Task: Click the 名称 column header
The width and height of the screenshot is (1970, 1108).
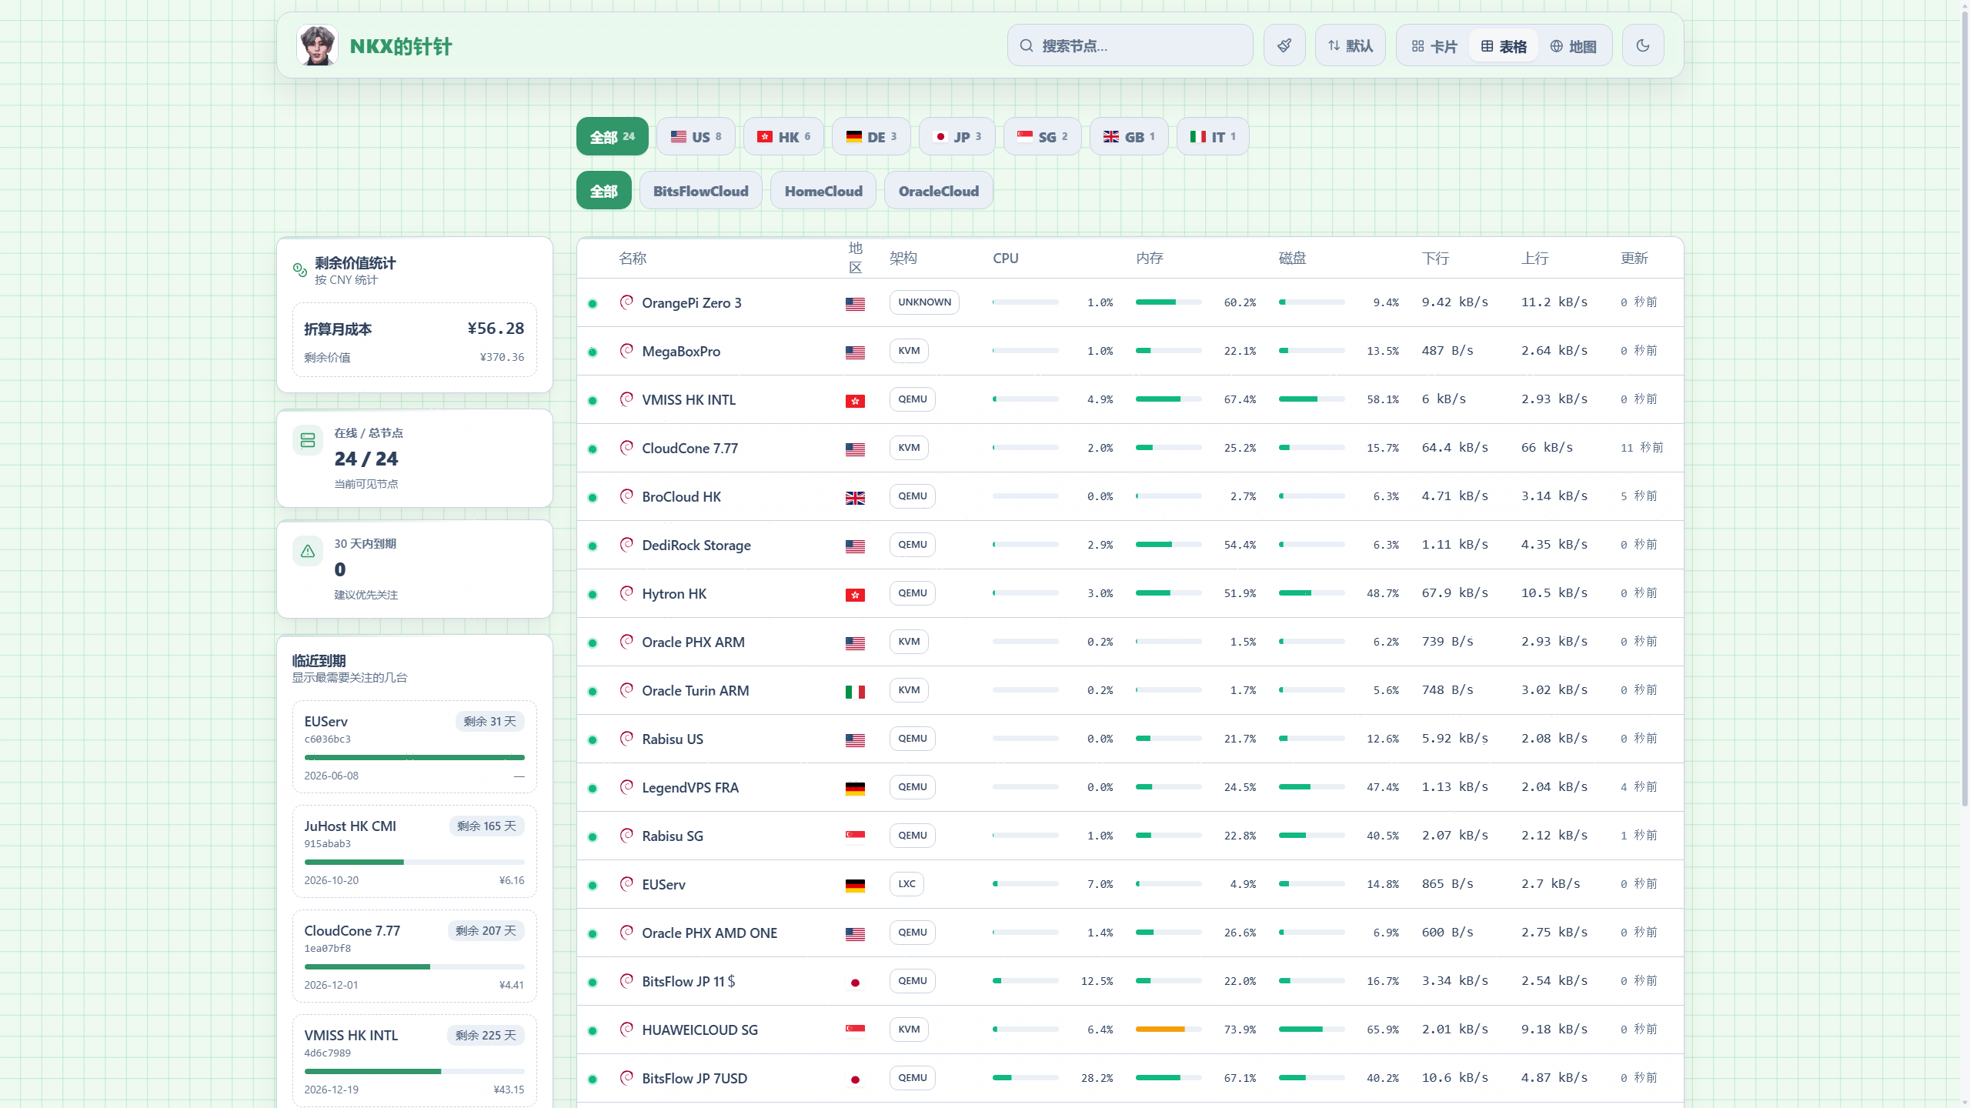Action: point(633,258)
